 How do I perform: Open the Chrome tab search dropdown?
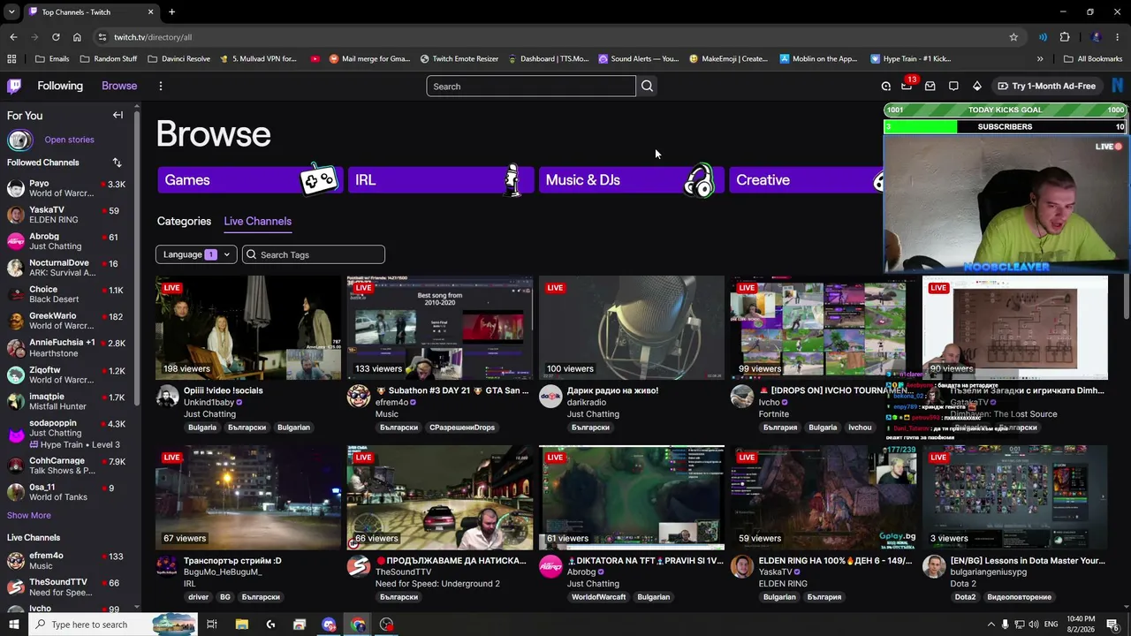[11, 12]
